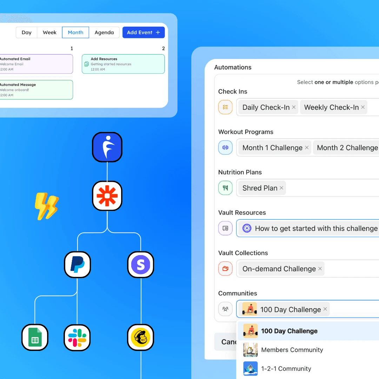Click into the Vault Collections select field

(308, 268)
